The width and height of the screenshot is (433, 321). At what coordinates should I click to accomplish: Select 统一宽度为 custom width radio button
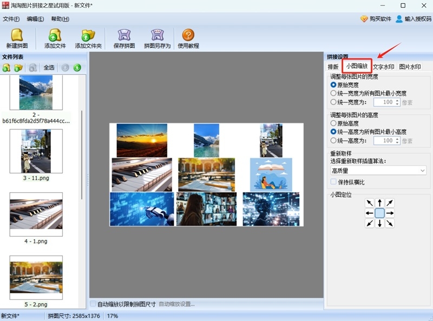point(333,102)
